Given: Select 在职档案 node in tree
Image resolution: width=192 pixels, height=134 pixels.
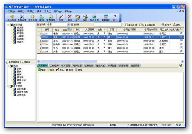Looking at the screenshot, I should pos(21,89).
